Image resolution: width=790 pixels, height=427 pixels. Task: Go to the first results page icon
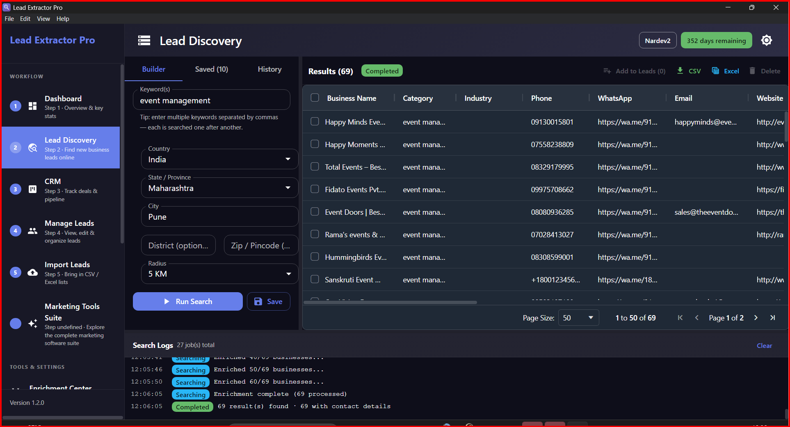point(680,318)
